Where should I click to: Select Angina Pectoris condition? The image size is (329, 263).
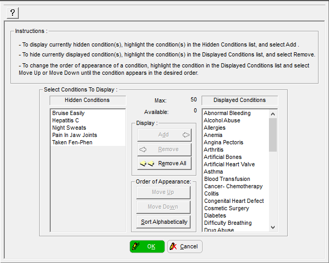(236, 142)
